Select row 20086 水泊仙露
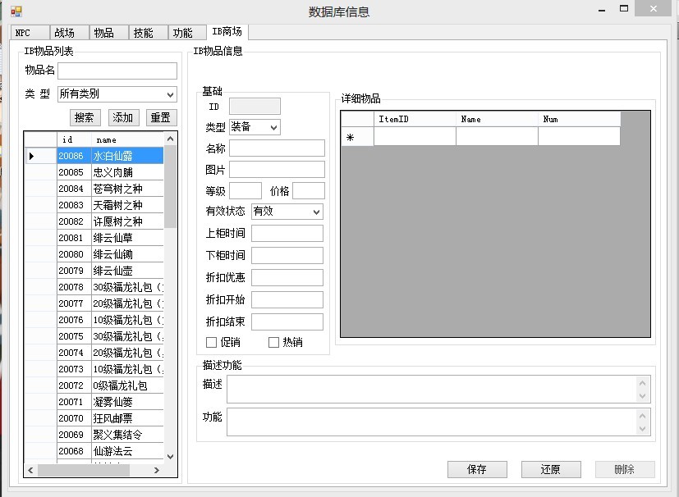The height and width of the screenshot is (497, 679). click(94, 156)
